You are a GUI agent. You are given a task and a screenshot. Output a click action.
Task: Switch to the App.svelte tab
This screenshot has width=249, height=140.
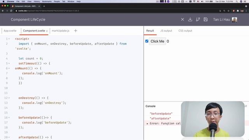click(10, 31)
